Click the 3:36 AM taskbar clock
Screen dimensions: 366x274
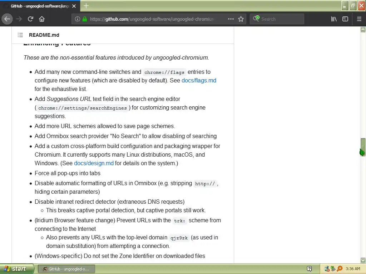[x=353, y=269]
